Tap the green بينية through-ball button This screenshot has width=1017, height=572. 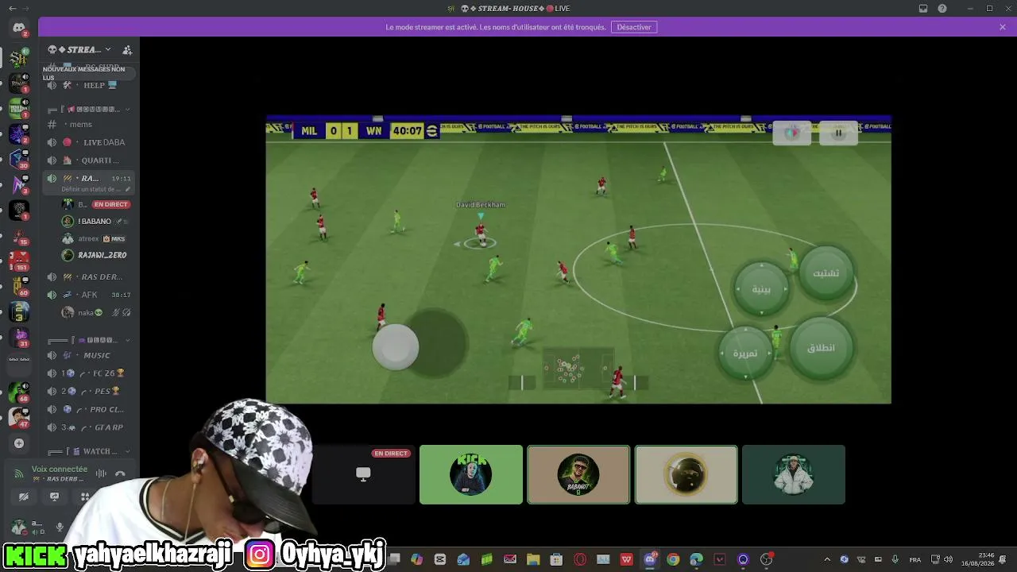click(761, 288)
